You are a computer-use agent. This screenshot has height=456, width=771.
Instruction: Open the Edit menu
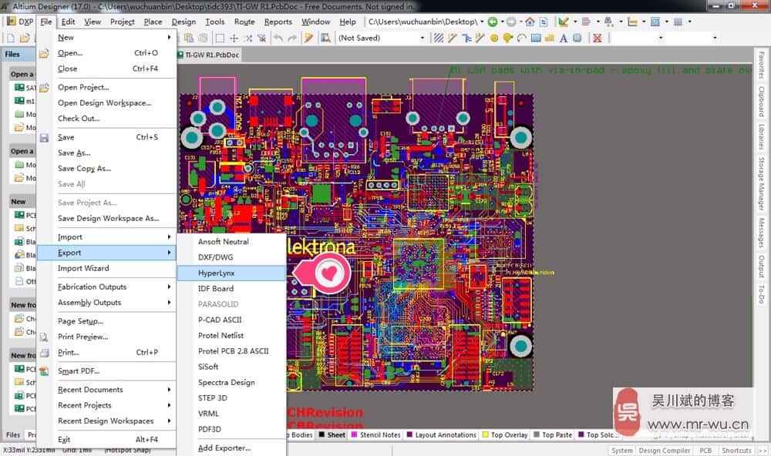[x=68, y=22]
